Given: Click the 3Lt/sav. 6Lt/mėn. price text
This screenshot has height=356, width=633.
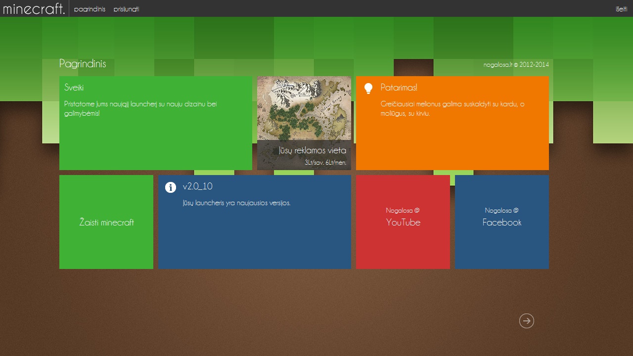Looking at the screenshot, I should [x=325, y=162].
